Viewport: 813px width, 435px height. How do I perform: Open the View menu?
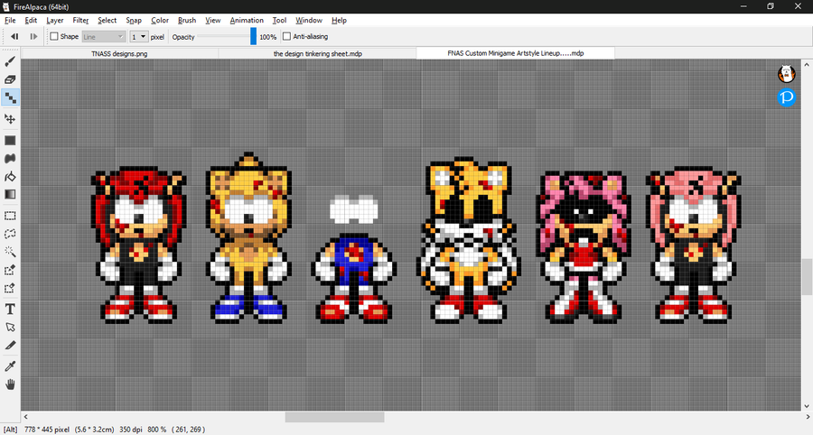pyautogui.click(x=212, y=20)
